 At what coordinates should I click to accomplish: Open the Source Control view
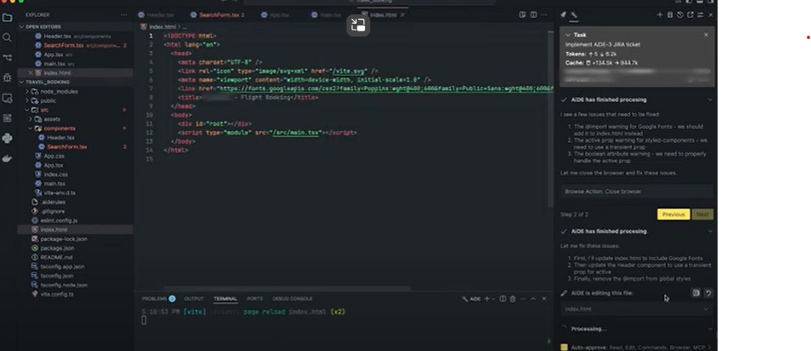8,58
